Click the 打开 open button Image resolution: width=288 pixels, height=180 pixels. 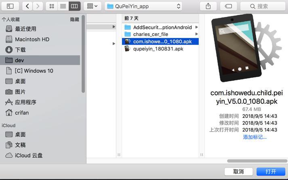(271, 172)
